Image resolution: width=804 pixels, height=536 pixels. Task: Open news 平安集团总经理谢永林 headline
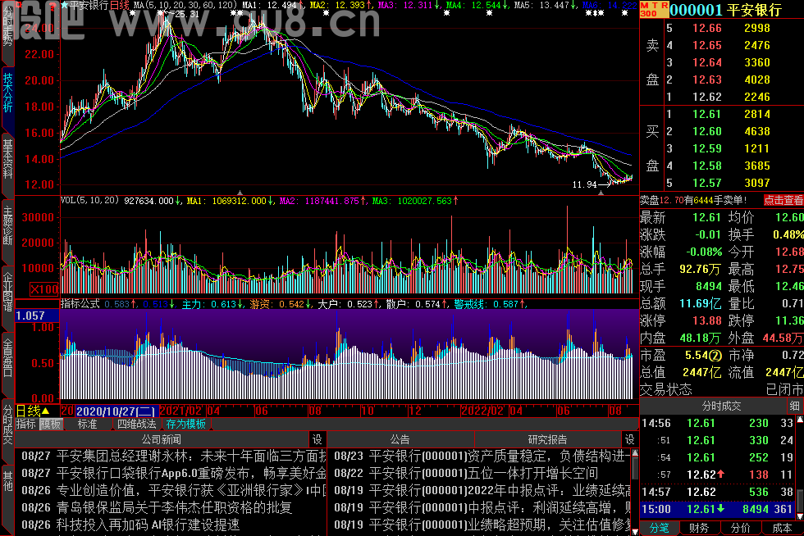coord(173,456)
